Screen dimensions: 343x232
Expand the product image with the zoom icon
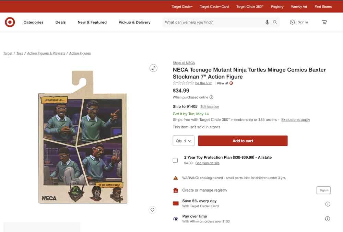click(153, 68)
